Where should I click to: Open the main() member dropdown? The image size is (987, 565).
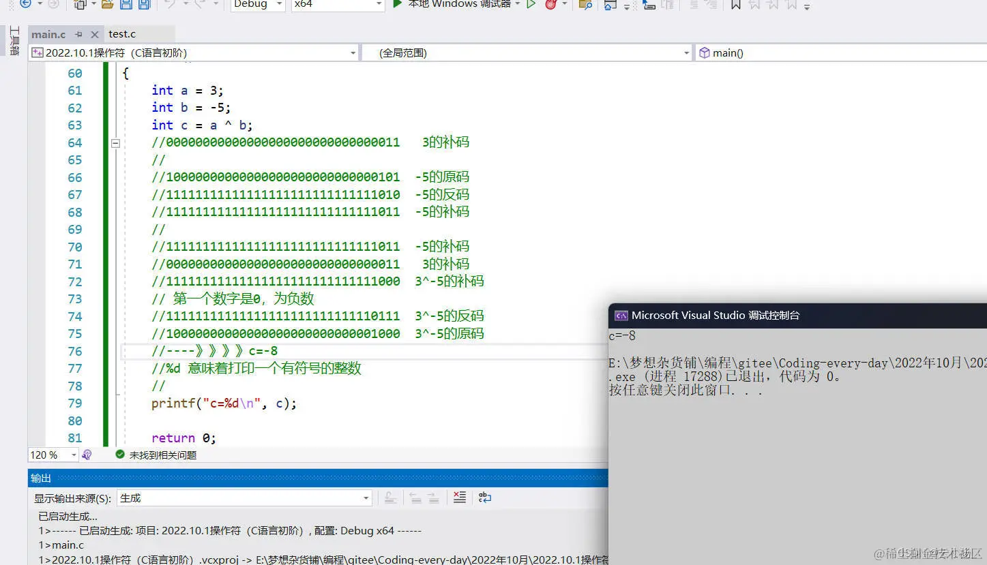click(x=841, y=52)
